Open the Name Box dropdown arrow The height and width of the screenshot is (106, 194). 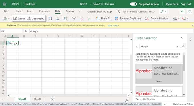coord(21,31)
